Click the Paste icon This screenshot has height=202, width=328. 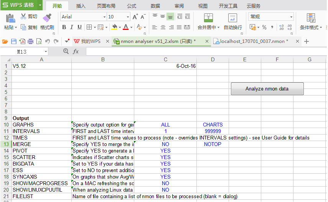tap(10, 18)
